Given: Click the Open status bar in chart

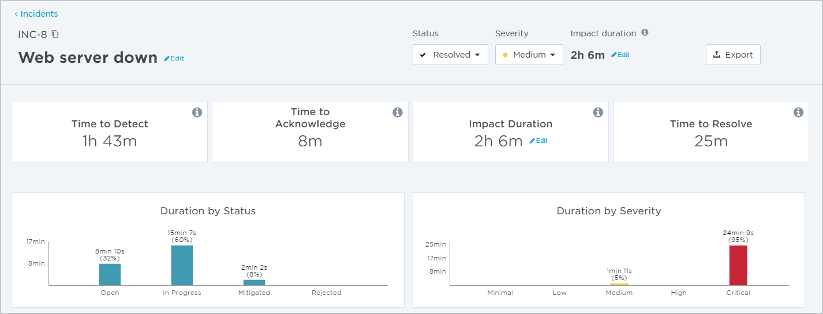Looking at the screenshot, I should [x=110, y=274].
